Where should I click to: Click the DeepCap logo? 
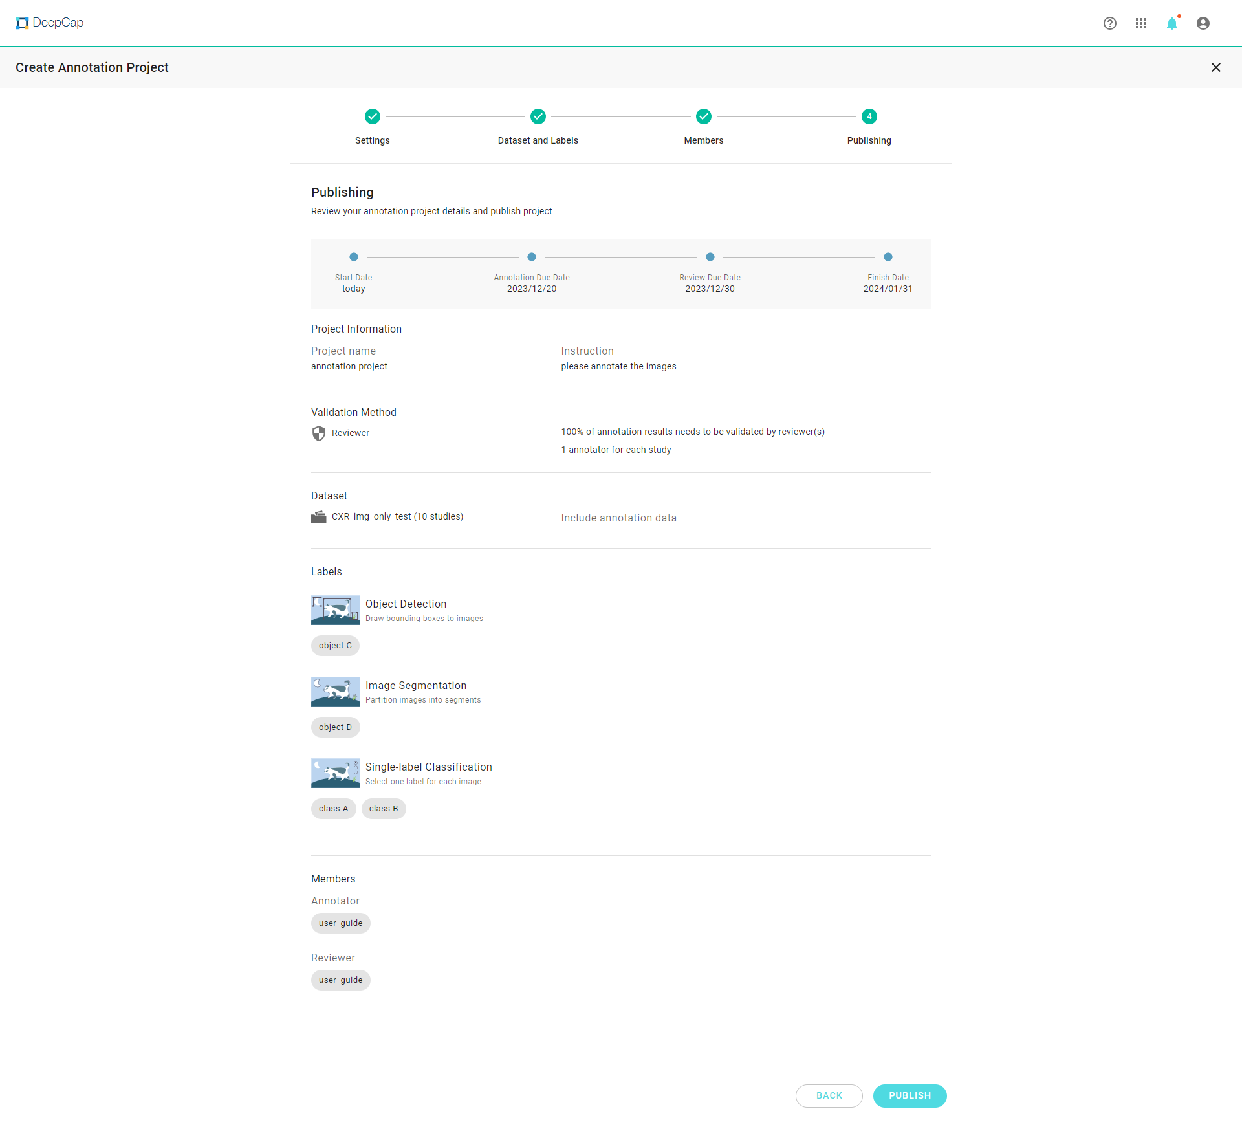click(x=50, y=23)
